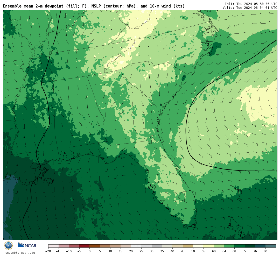Click the 72-76 darkest green colorbar swatch
Viewport: 280px width, 256px height.
point(250,246)
